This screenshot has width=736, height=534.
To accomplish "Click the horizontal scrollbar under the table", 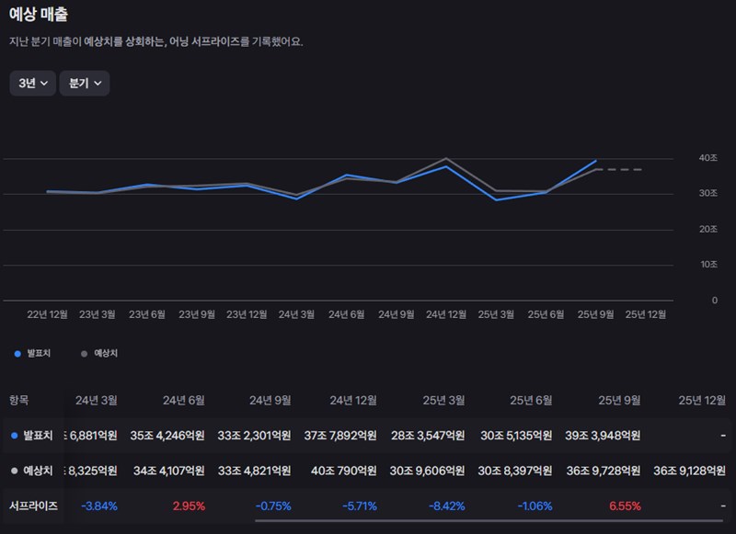I will 488,521.
